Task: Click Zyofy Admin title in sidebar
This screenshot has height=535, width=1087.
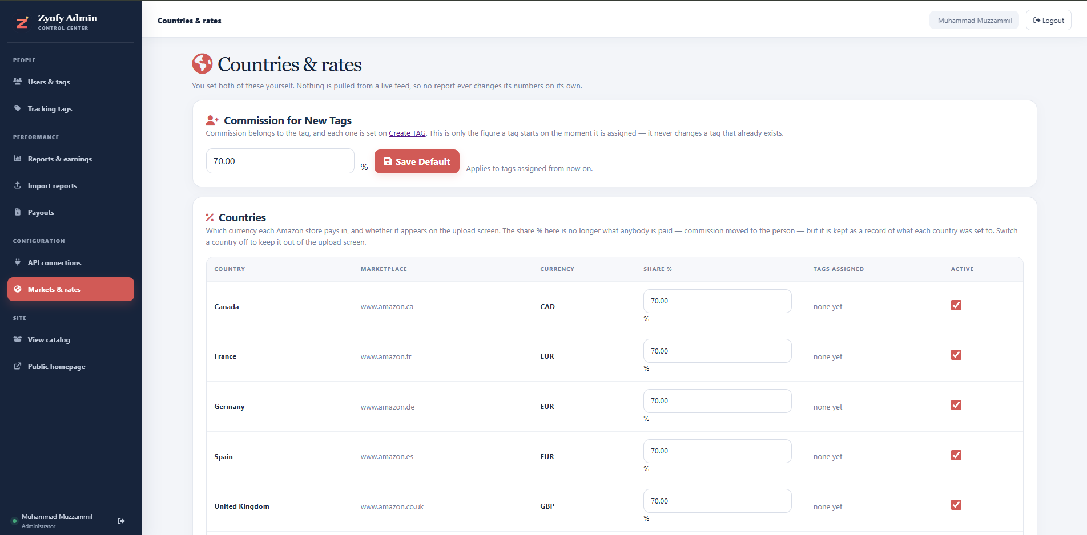Action: (x=68, y=18)
